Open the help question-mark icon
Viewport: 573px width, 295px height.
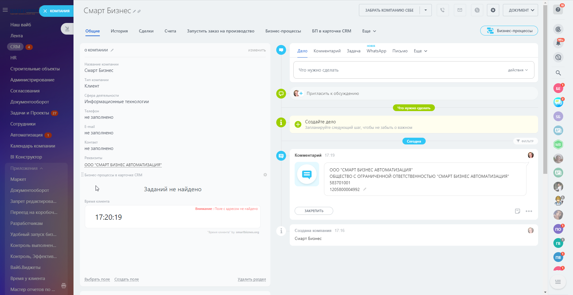tap(558, 10)
